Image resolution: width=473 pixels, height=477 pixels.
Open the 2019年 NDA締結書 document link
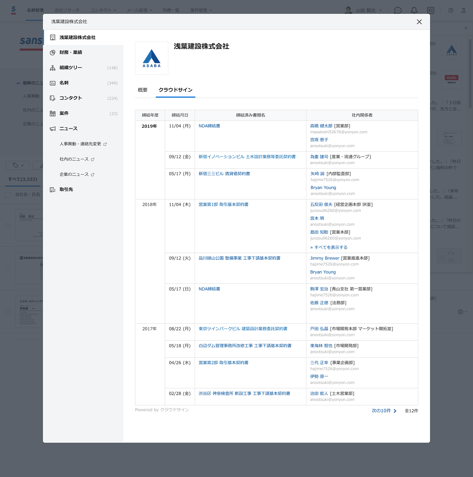[x=209, y=126]
